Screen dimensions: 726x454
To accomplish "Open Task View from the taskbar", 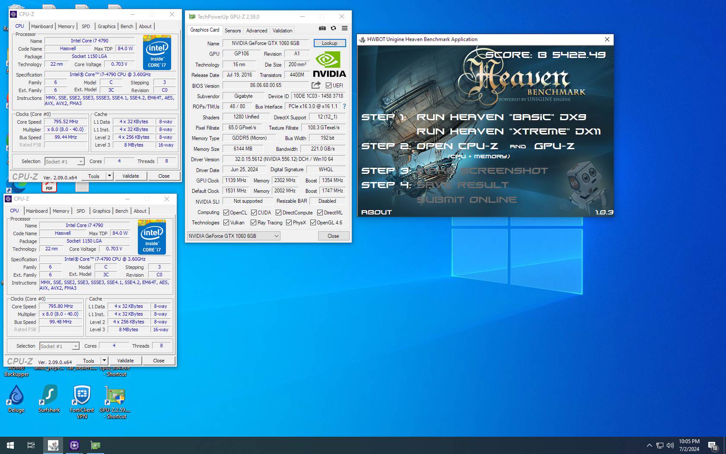I will click(31, 445).
